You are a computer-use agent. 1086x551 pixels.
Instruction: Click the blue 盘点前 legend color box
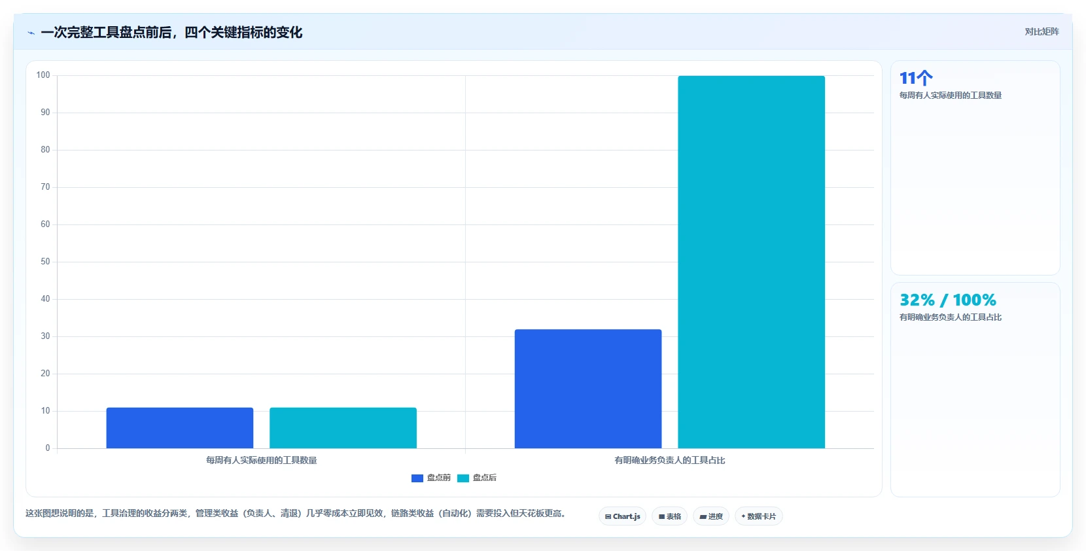417,478
